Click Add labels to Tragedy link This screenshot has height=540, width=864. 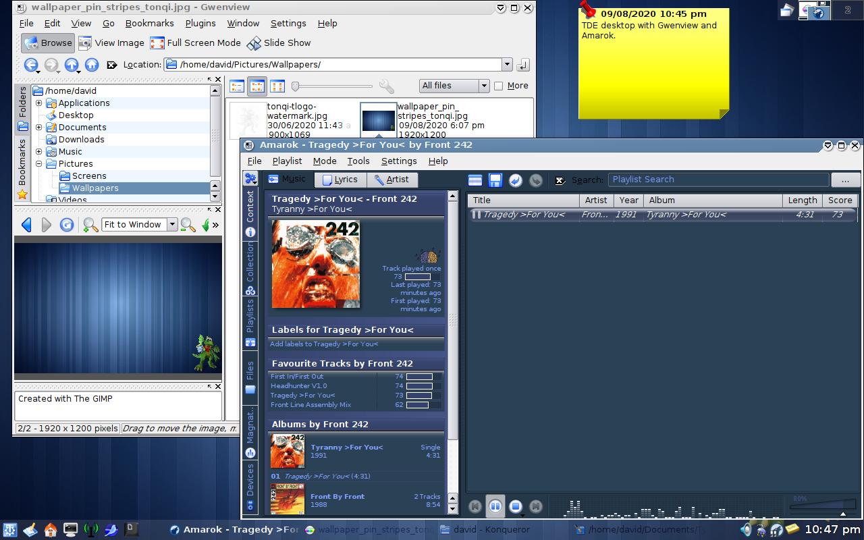[324, 344]
